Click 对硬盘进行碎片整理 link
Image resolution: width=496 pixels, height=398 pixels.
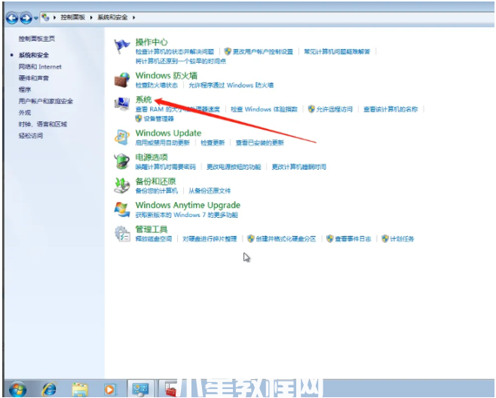[x=210, y=239]
